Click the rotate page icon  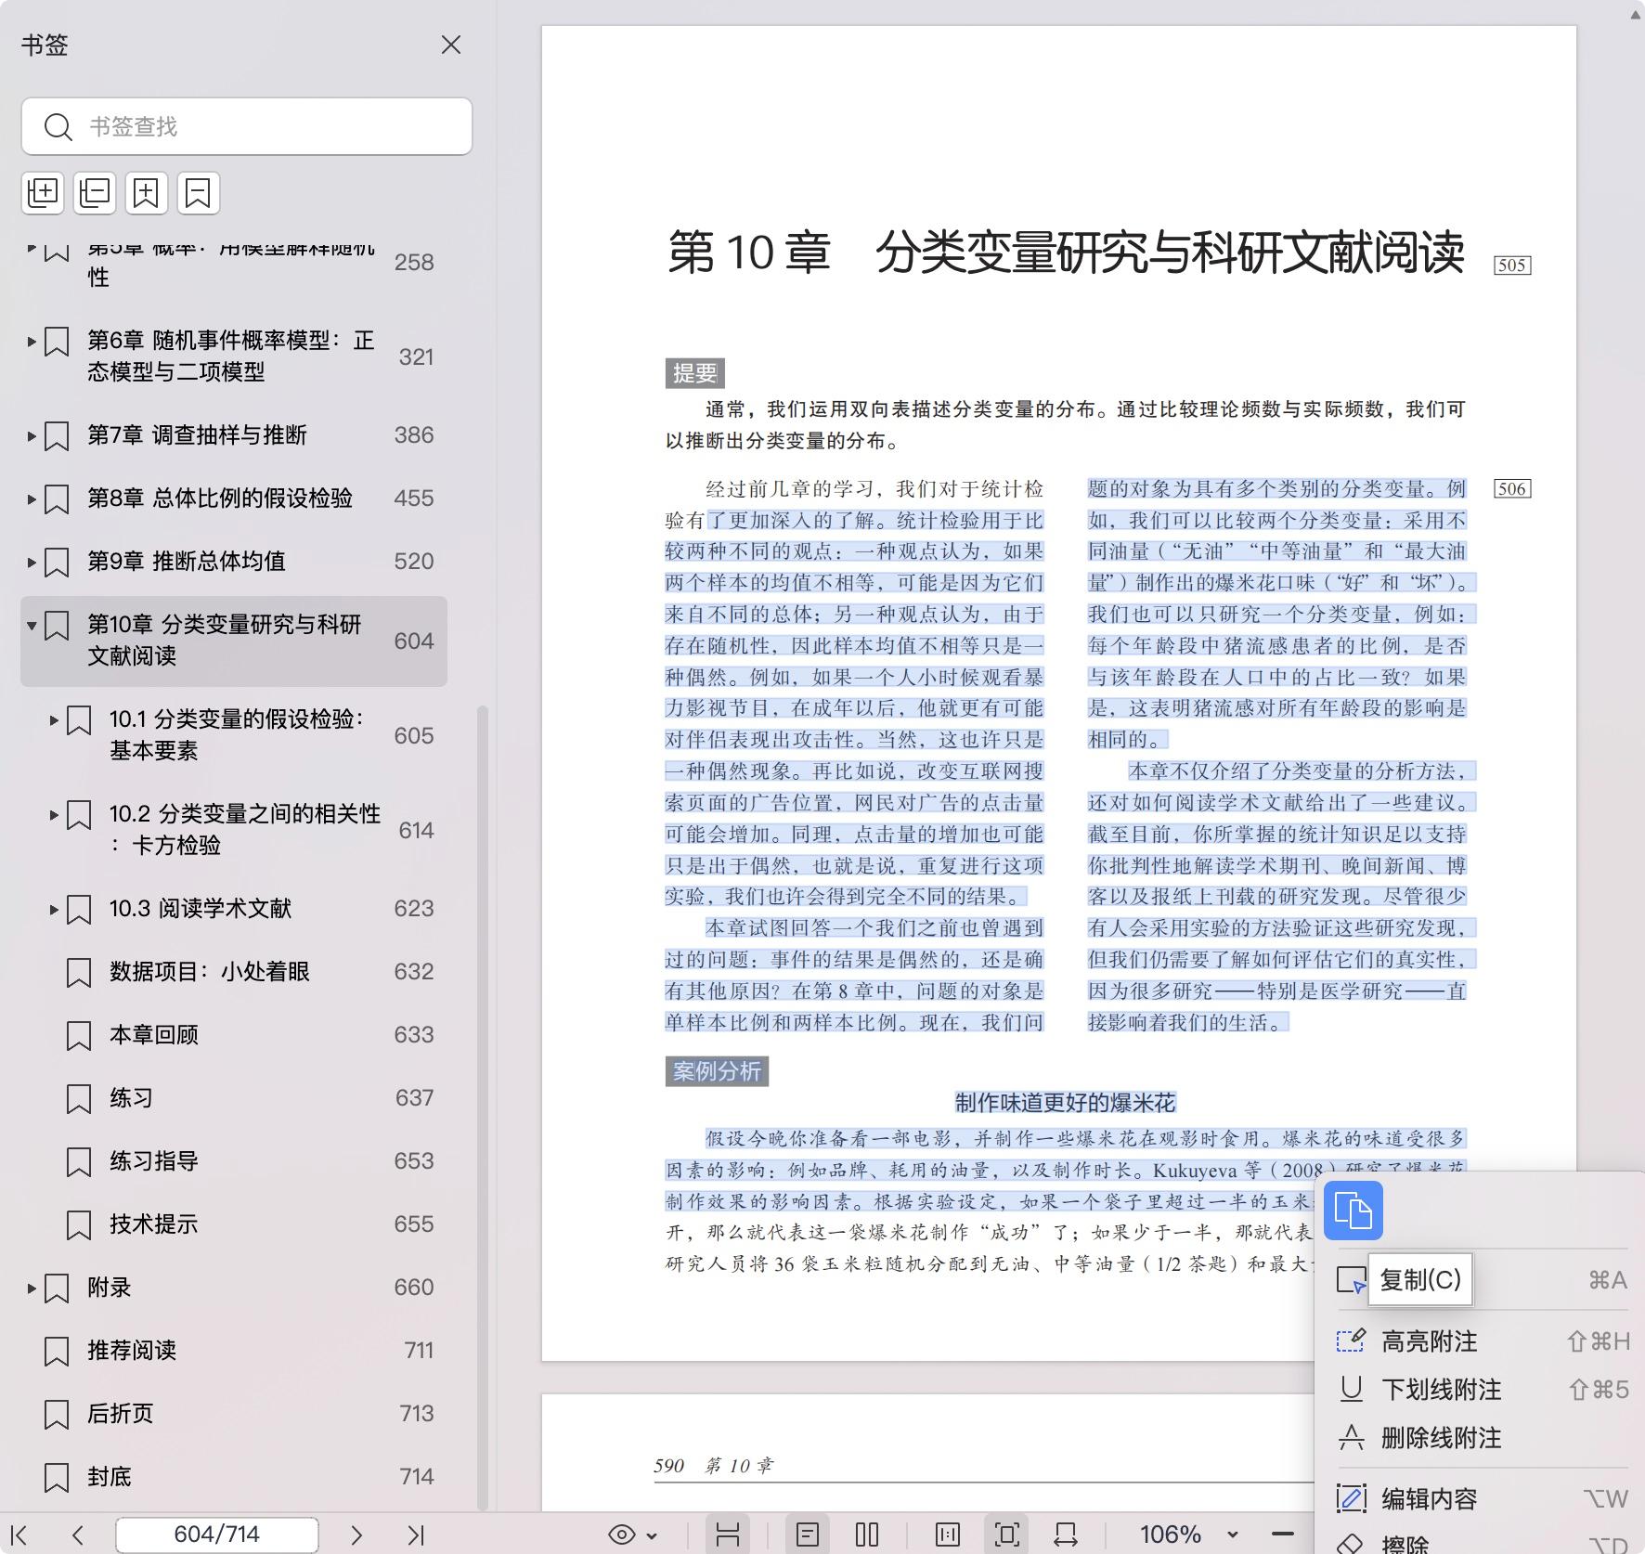[1065, 1535]
